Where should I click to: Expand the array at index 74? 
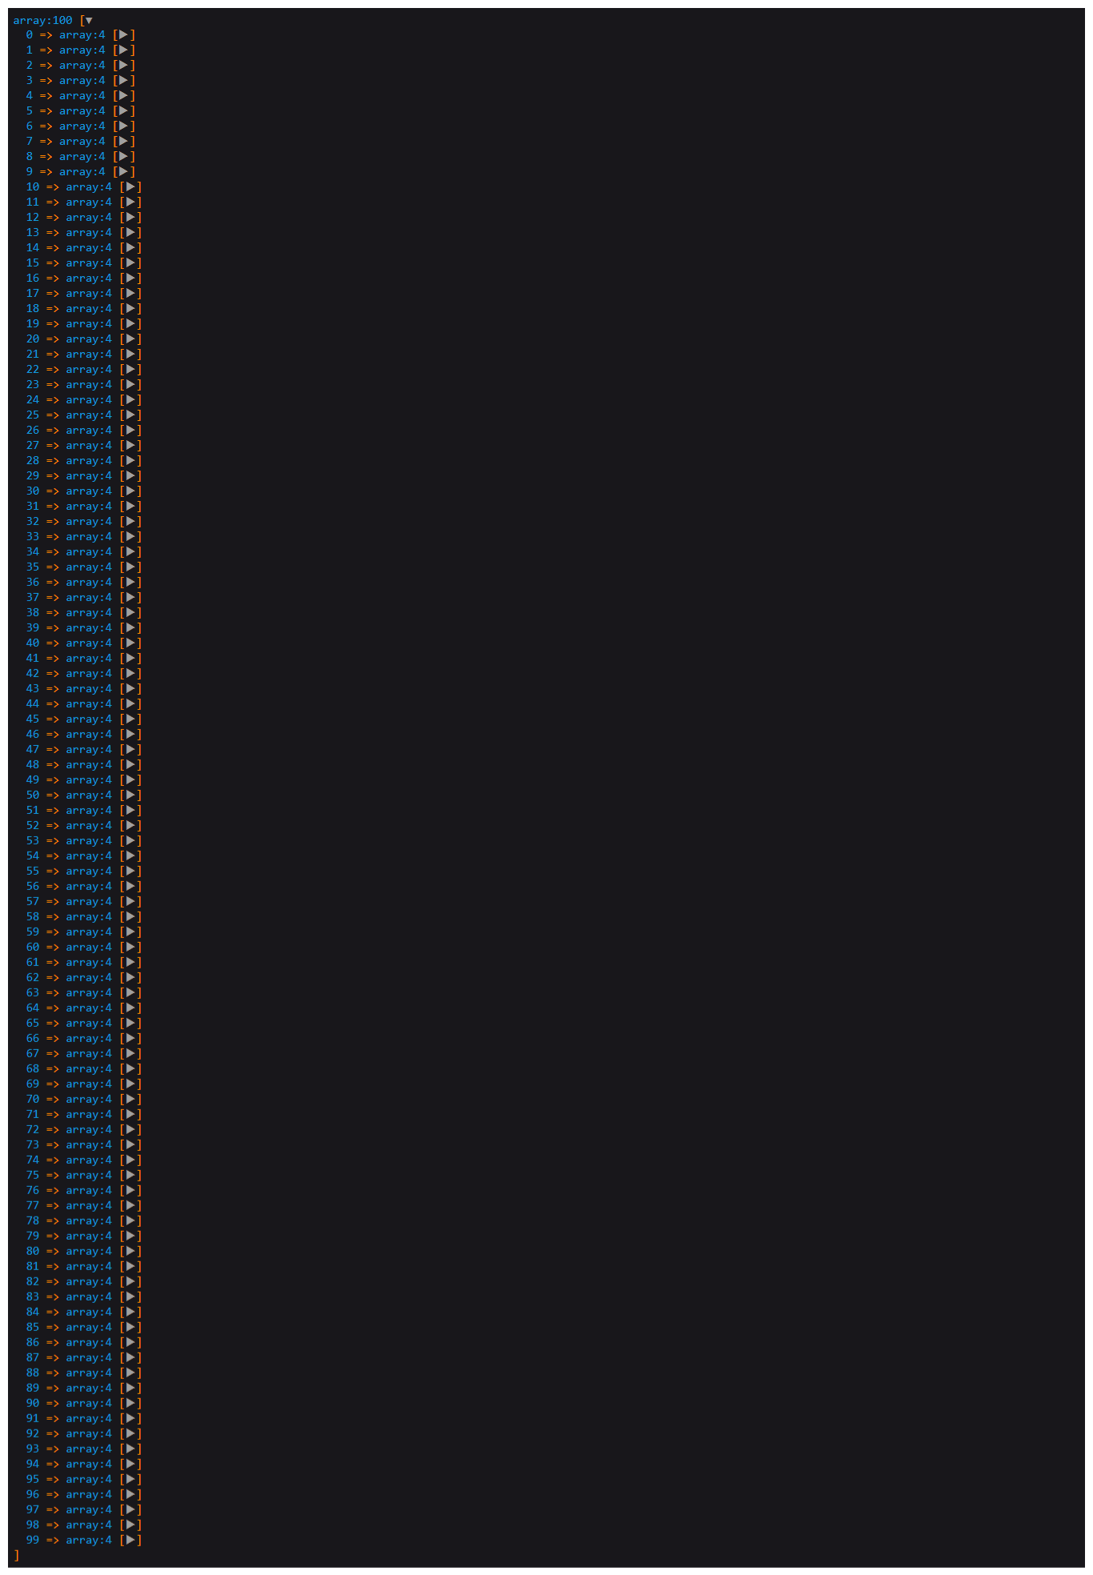[x=130, y=1160]
